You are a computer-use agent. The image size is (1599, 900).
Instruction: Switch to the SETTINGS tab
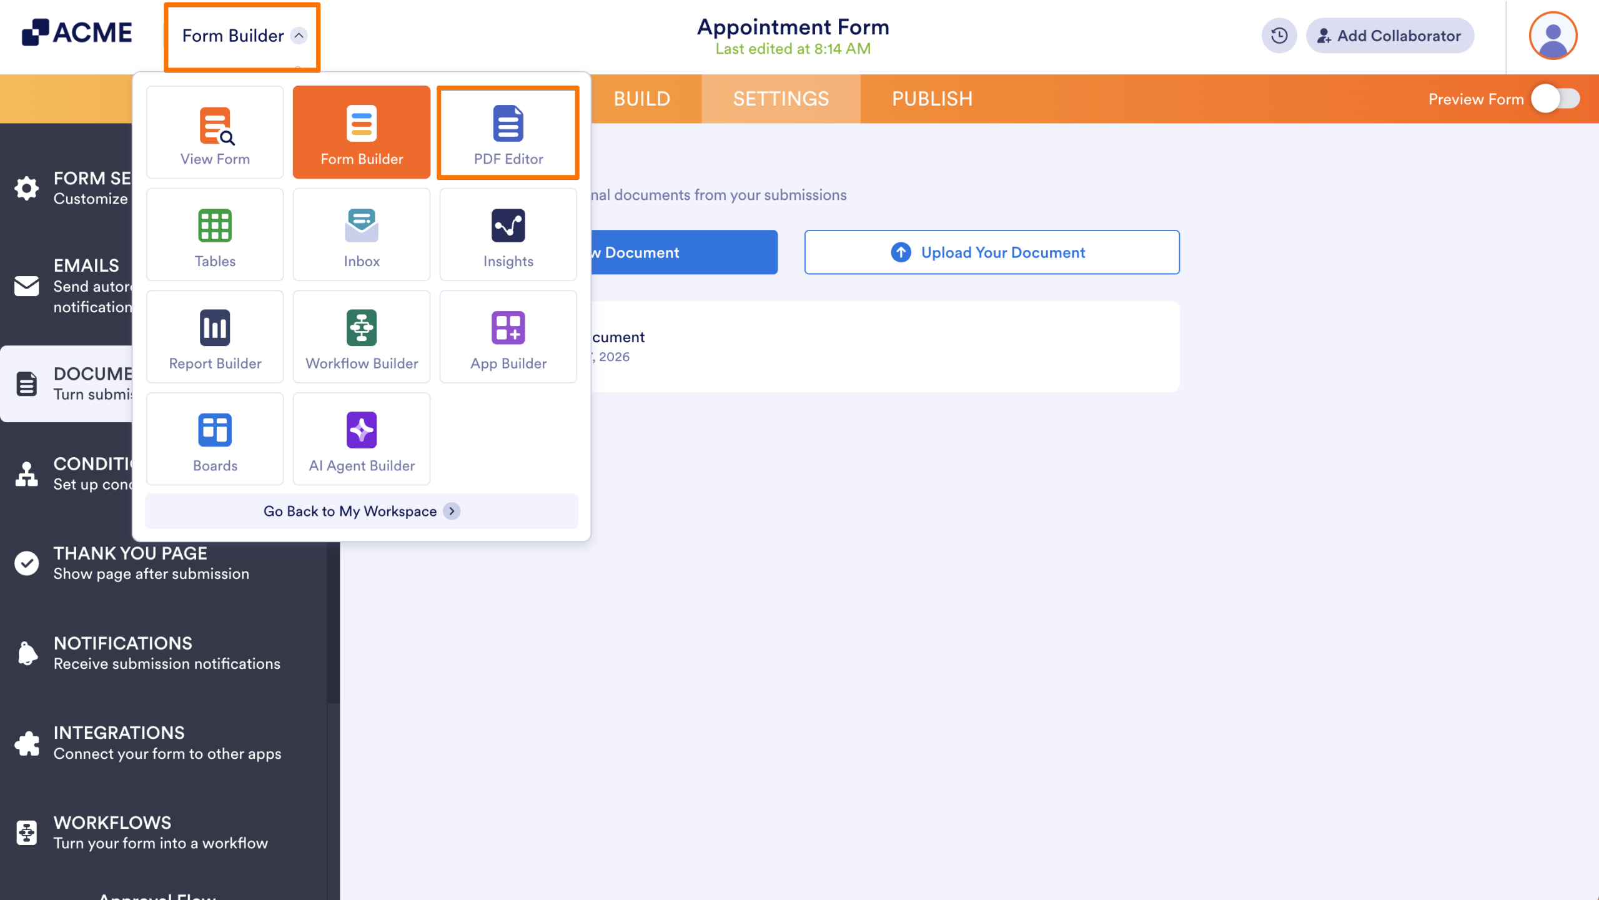click(781, 99)
